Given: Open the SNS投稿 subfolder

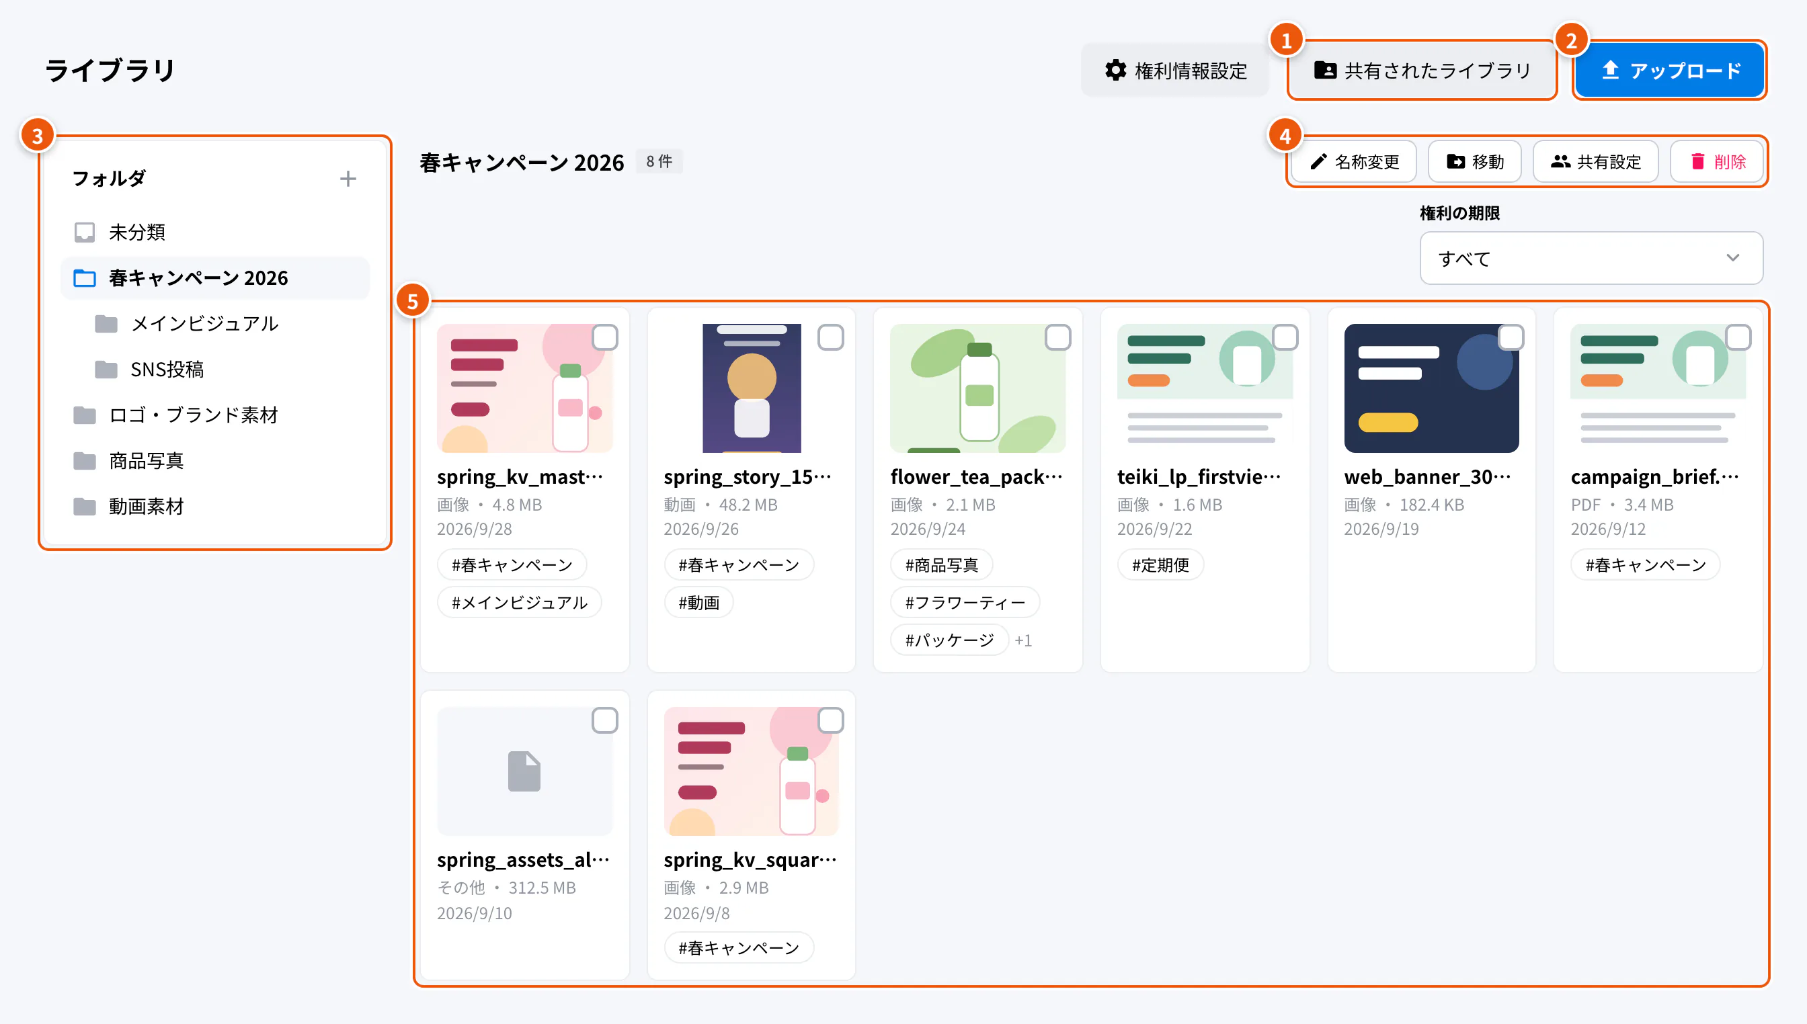Looking at the screenshot, I should point(215,370).
